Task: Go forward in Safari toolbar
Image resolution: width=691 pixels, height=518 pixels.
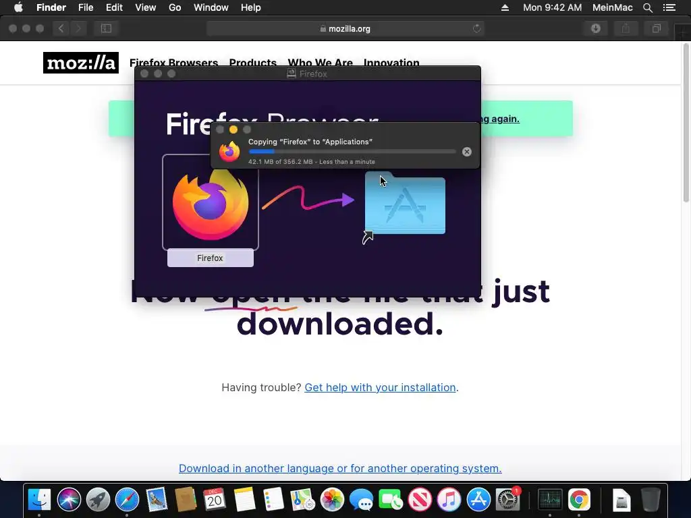Action: coord(78,28)
